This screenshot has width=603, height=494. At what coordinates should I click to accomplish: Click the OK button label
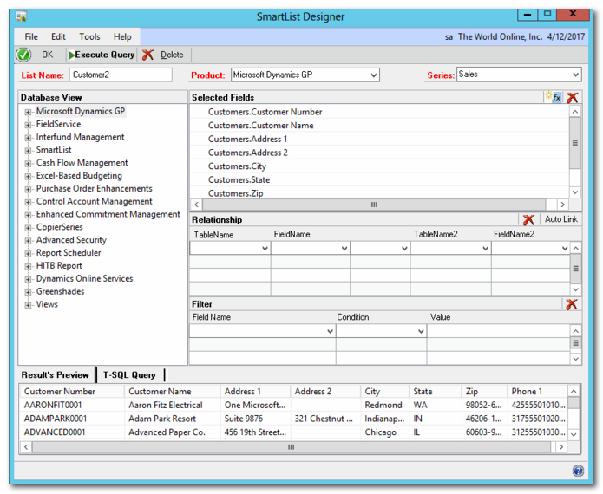[x=48, y=55]
